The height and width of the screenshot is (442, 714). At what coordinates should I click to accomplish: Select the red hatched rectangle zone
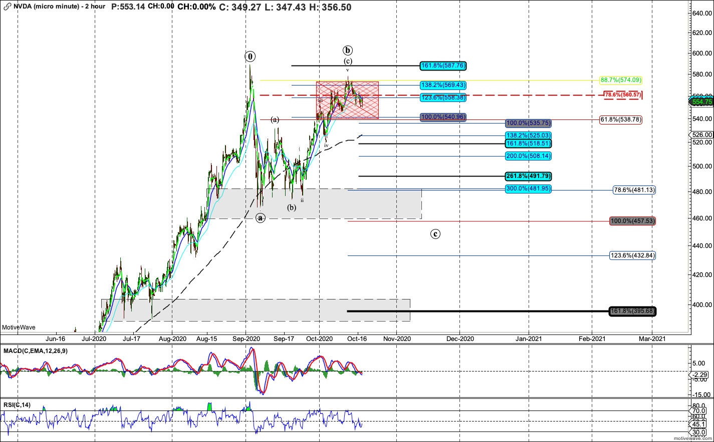(347, 99)
